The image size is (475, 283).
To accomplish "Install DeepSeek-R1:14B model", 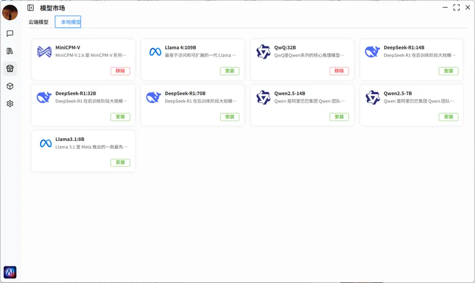I will pyautogui.click(x=448, y=71).
